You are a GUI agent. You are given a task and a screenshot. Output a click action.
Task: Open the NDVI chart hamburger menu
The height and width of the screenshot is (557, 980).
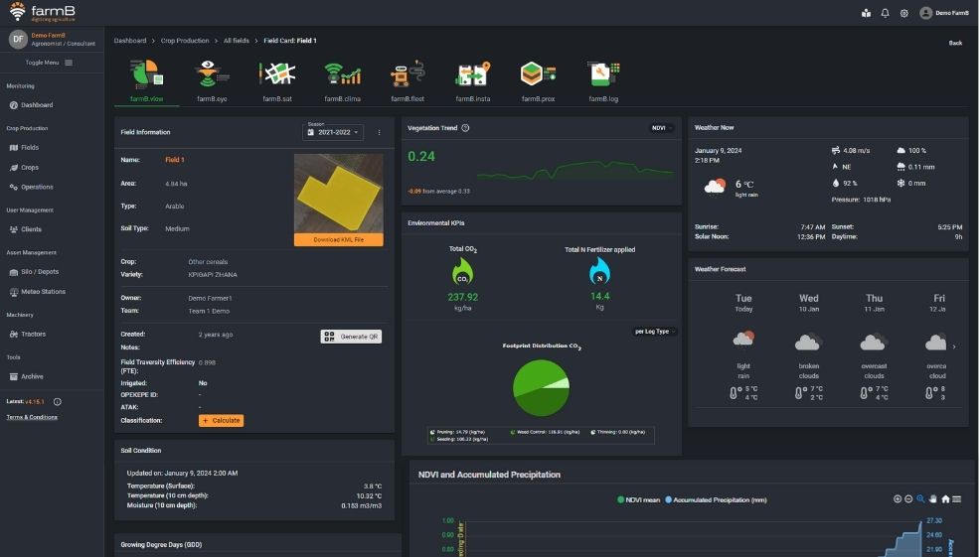(x=957, y=499)
